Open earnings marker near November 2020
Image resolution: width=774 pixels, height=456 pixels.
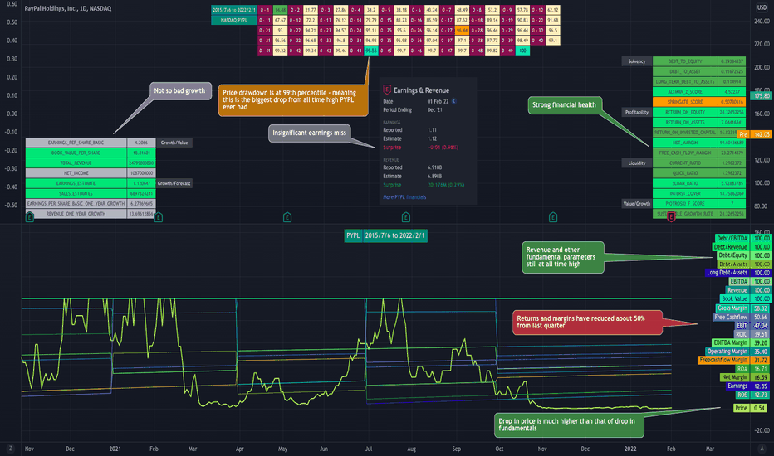(30, 217)
